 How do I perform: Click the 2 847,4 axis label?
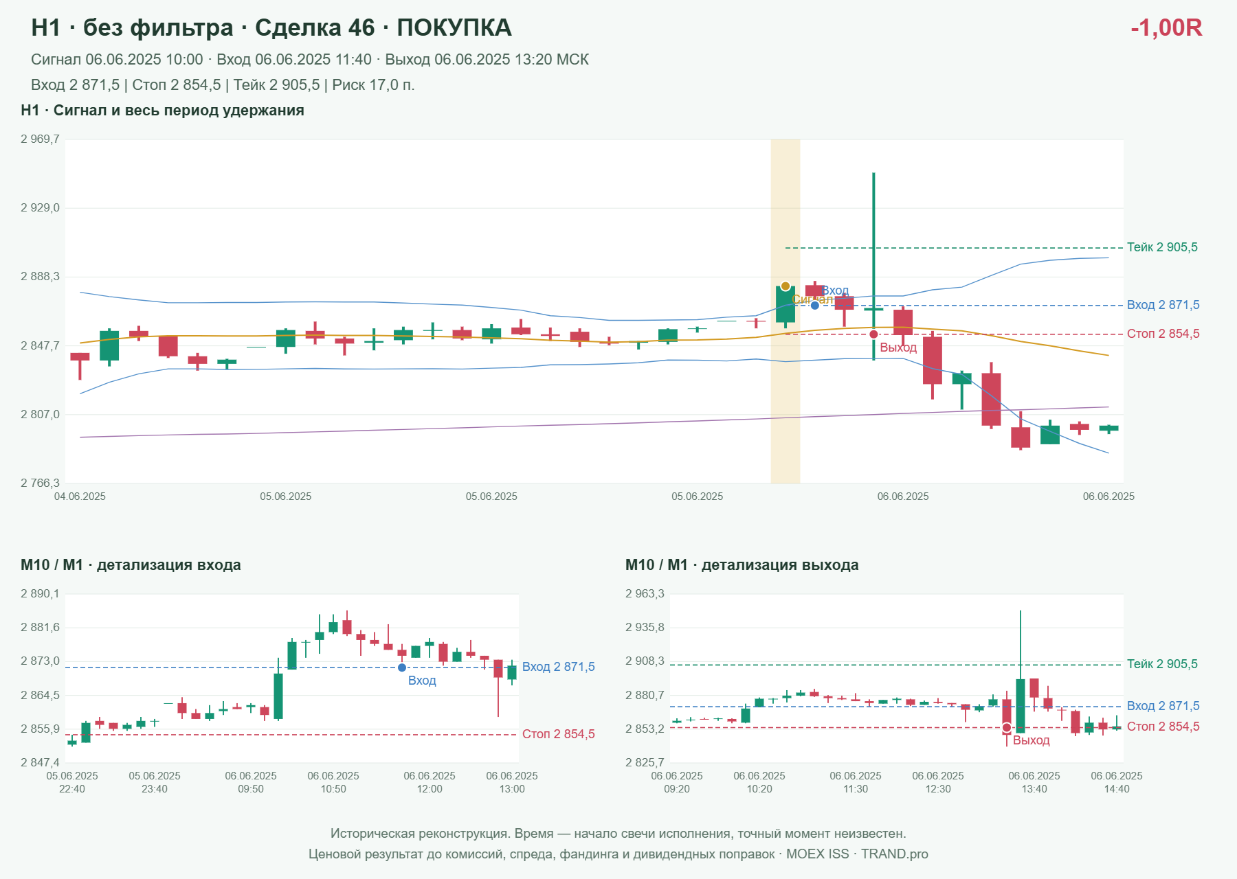tap(40, 763)
